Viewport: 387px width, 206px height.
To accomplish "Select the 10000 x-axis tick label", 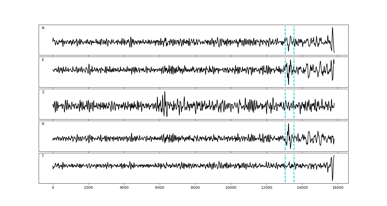I will point(231,188).
